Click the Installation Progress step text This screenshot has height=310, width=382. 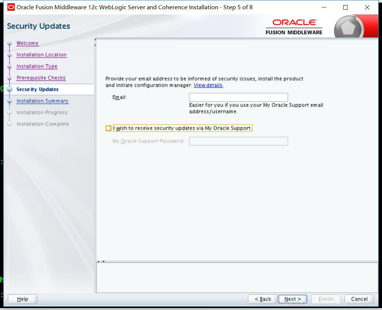click(x=42, y=112)
